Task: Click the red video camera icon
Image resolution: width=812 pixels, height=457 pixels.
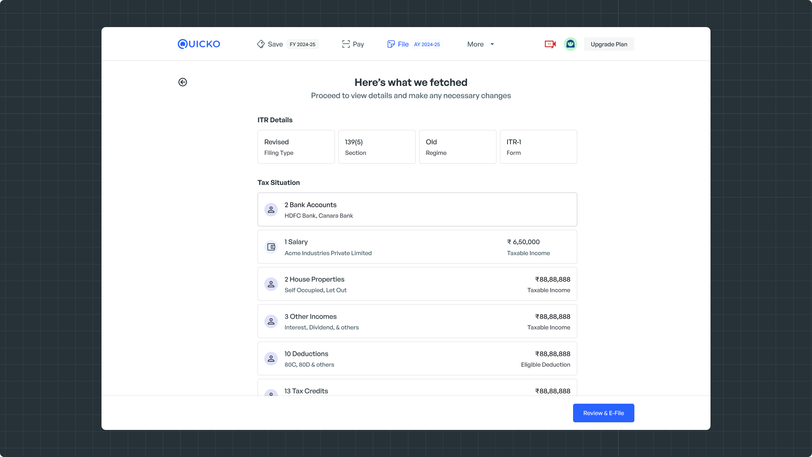Action: click(550, 44)
